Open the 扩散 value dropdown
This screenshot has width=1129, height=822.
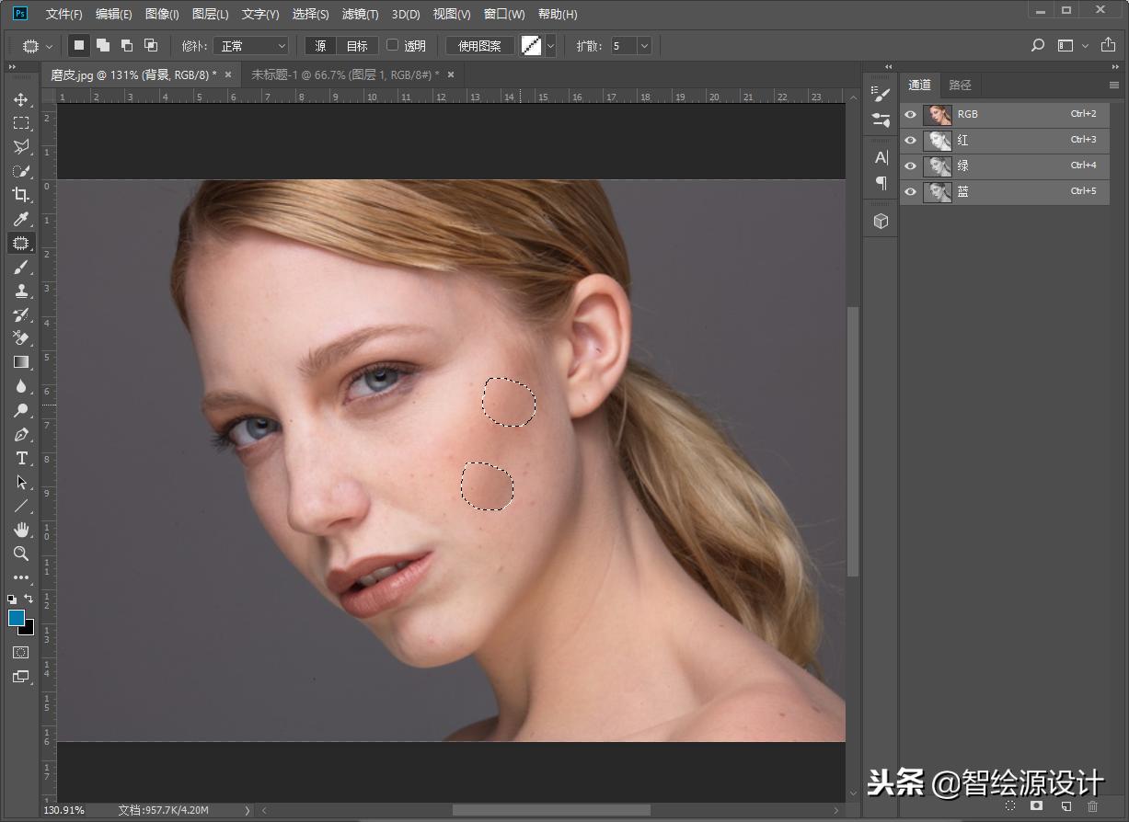(643, 46)
